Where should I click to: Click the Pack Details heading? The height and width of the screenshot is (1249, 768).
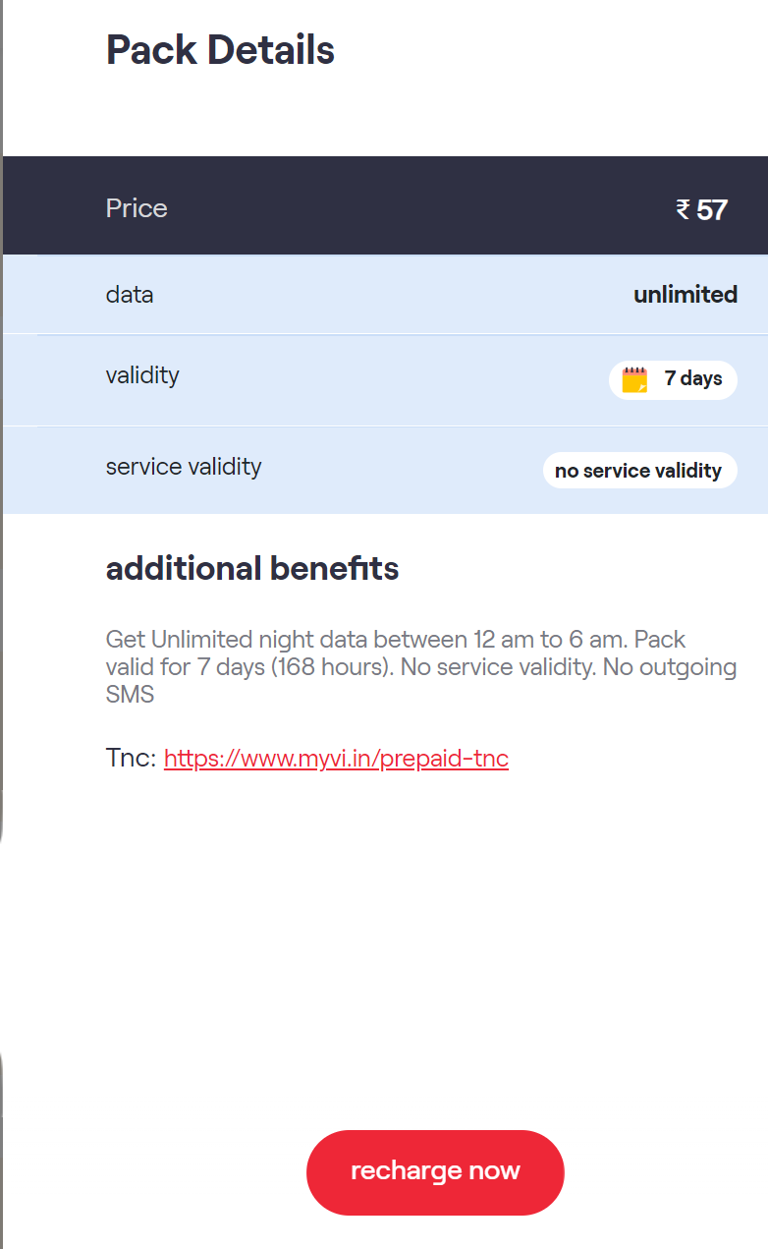[220, 50]
